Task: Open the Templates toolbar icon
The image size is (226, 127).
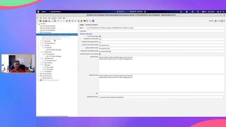Action: point(41,21)
